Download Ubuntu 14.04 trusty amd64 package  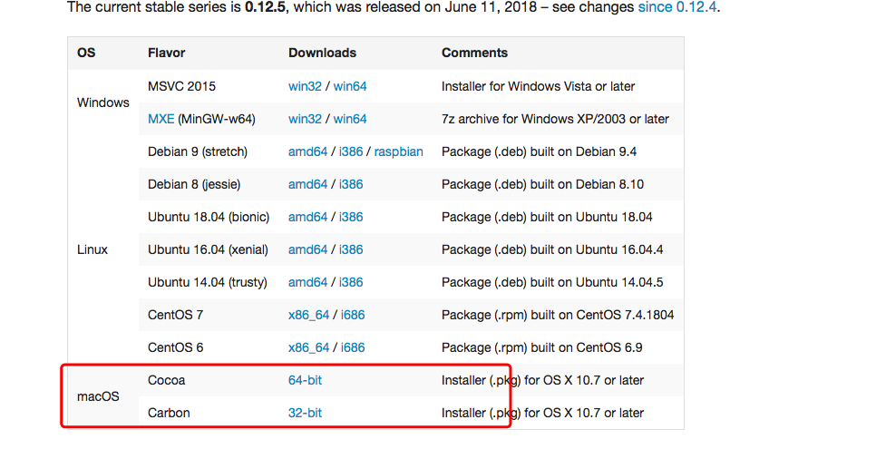[x=307, y=282]
